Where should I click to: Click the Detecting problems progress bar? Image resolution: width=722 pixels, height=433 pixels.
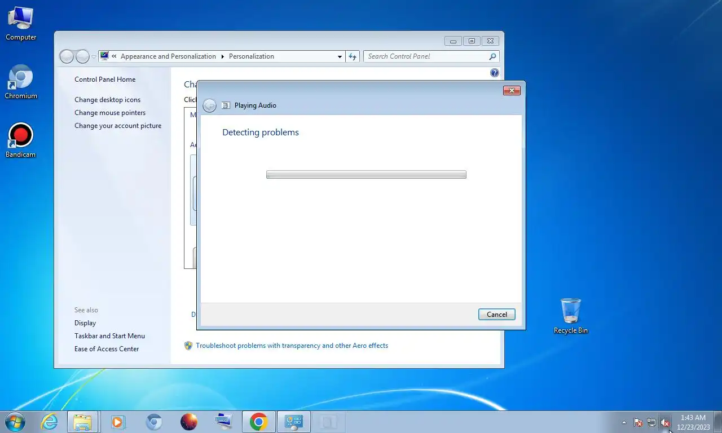point(366,175)
